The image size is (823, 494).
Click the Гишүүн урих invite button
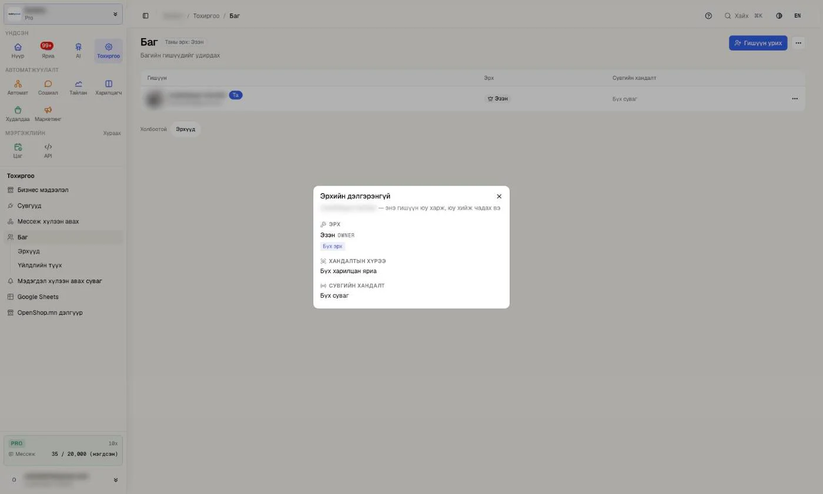point(758,43)
